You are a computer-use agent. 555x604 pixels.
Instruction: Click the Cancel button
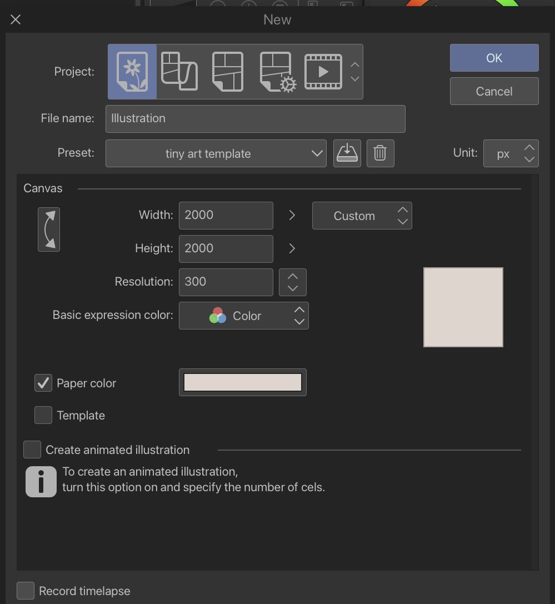tap(494, 91)
